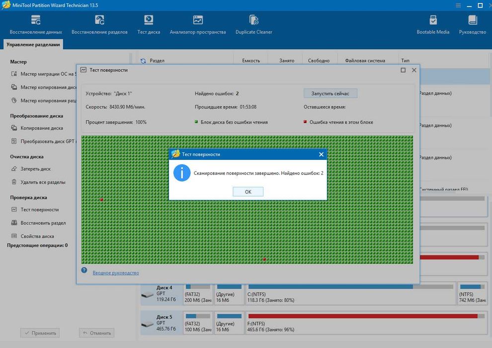
Task: Click the help question mark icon
Action: pyautogui.click(x=84, y=270)
